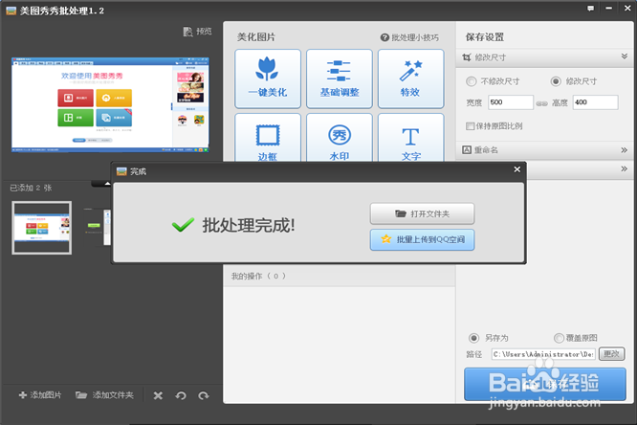Open 批处理小技巧 batch tips help
Screen dimensions: 637x425
[409, 37]
